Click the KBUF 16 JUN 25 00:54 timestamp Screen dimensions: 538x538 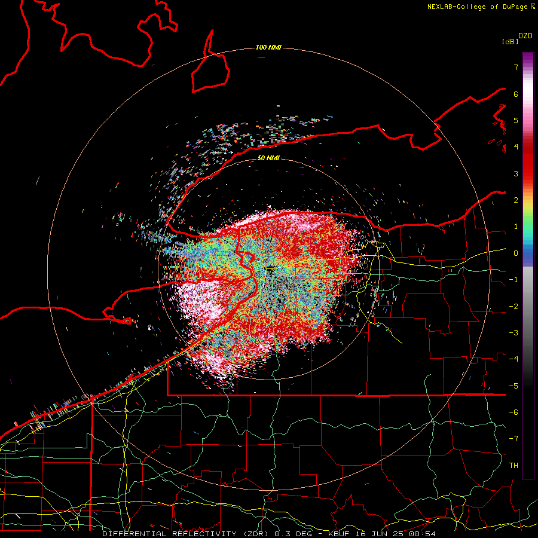[382, 534]
